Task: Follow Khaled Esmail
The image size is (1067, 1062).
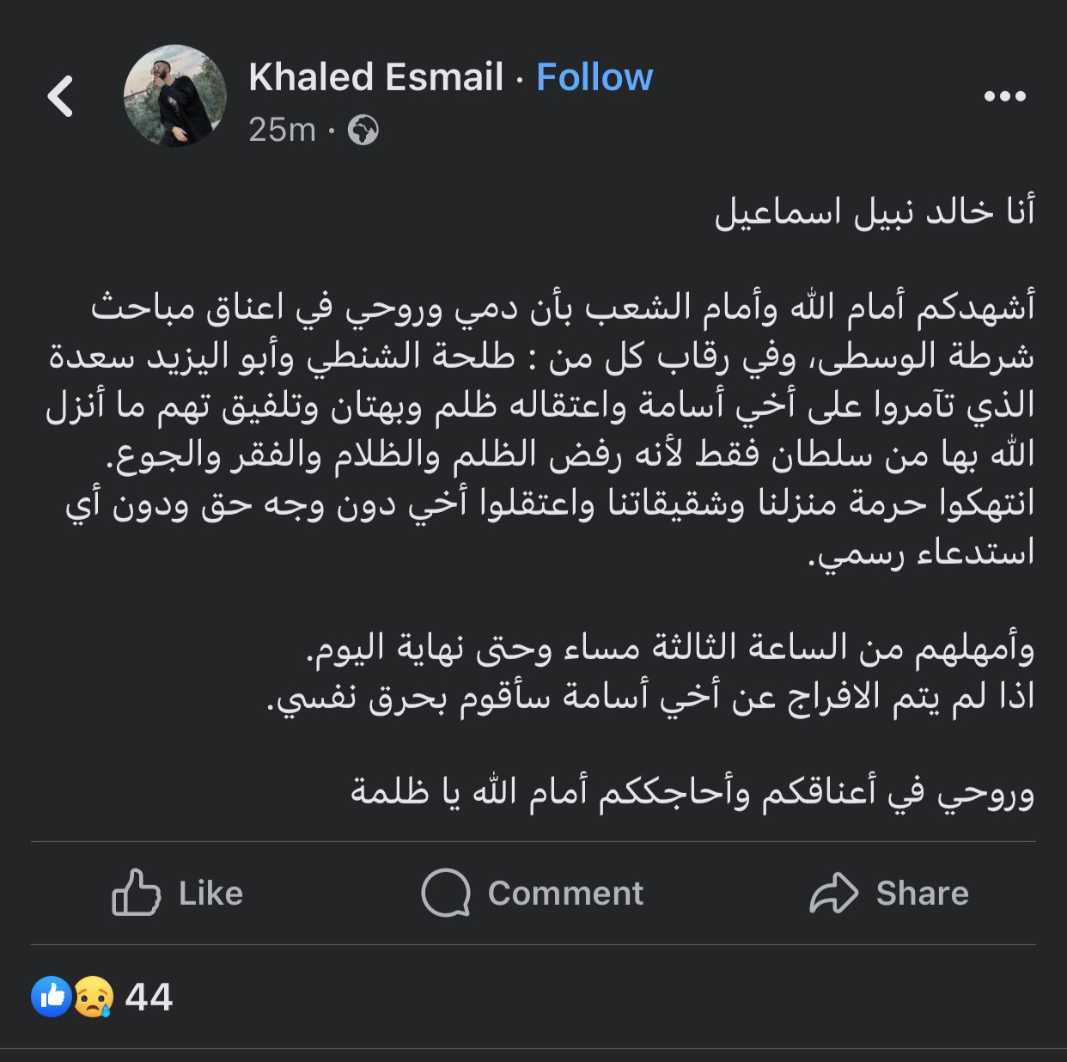Action: pos(594,77)
